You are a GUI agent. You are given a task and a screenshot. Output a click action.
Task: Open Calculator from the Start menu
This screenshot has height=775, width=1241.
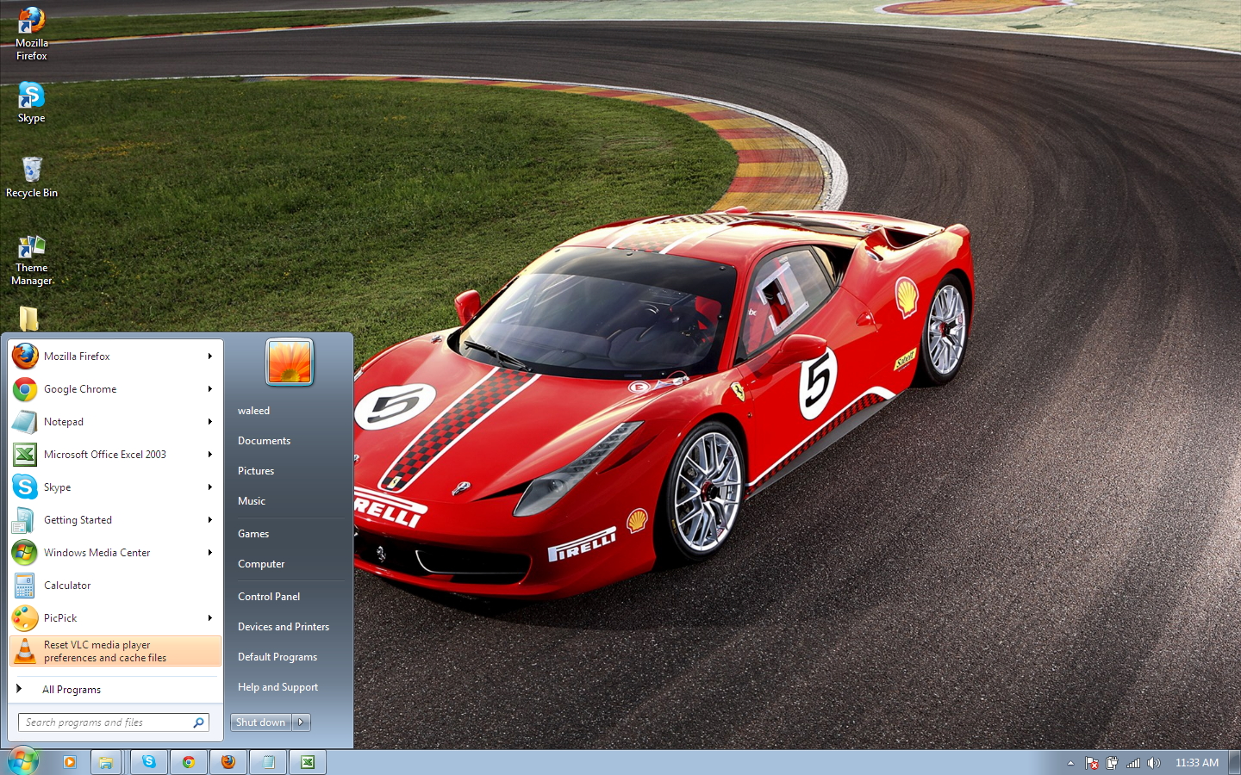pos(67,586)
